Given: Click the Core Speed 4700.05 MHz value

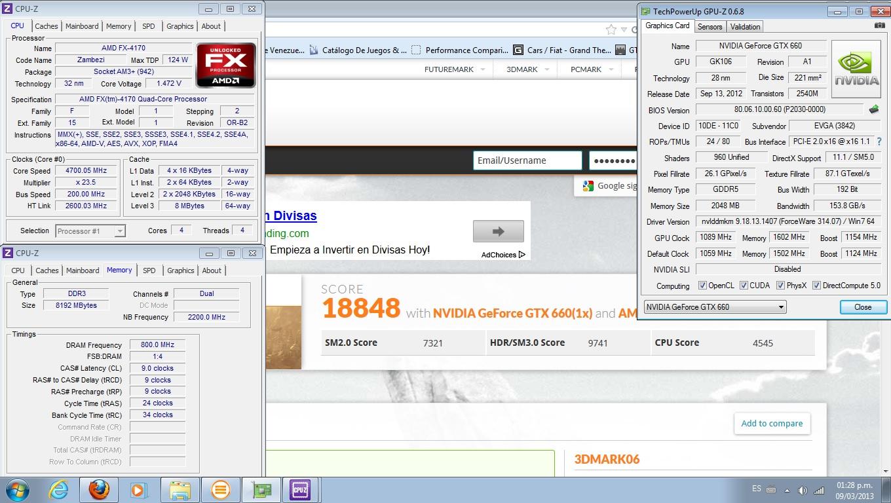Looking at the screenshot, I should (86, 170).
